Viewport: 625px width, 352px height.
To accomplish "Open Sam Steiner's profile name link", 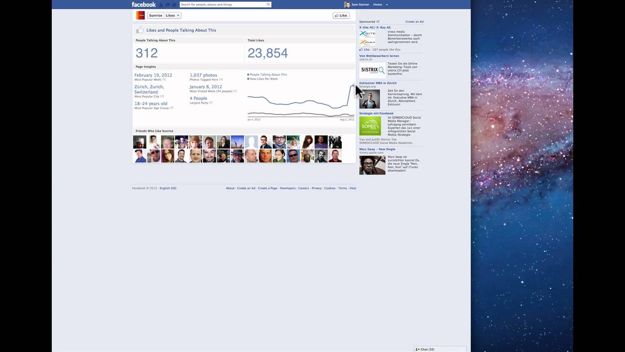I will (x=360, y=4).
